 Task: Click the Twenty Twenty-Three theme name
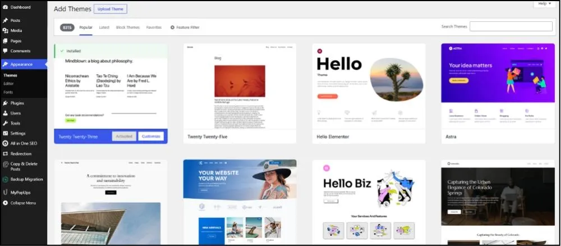point(77,137)
